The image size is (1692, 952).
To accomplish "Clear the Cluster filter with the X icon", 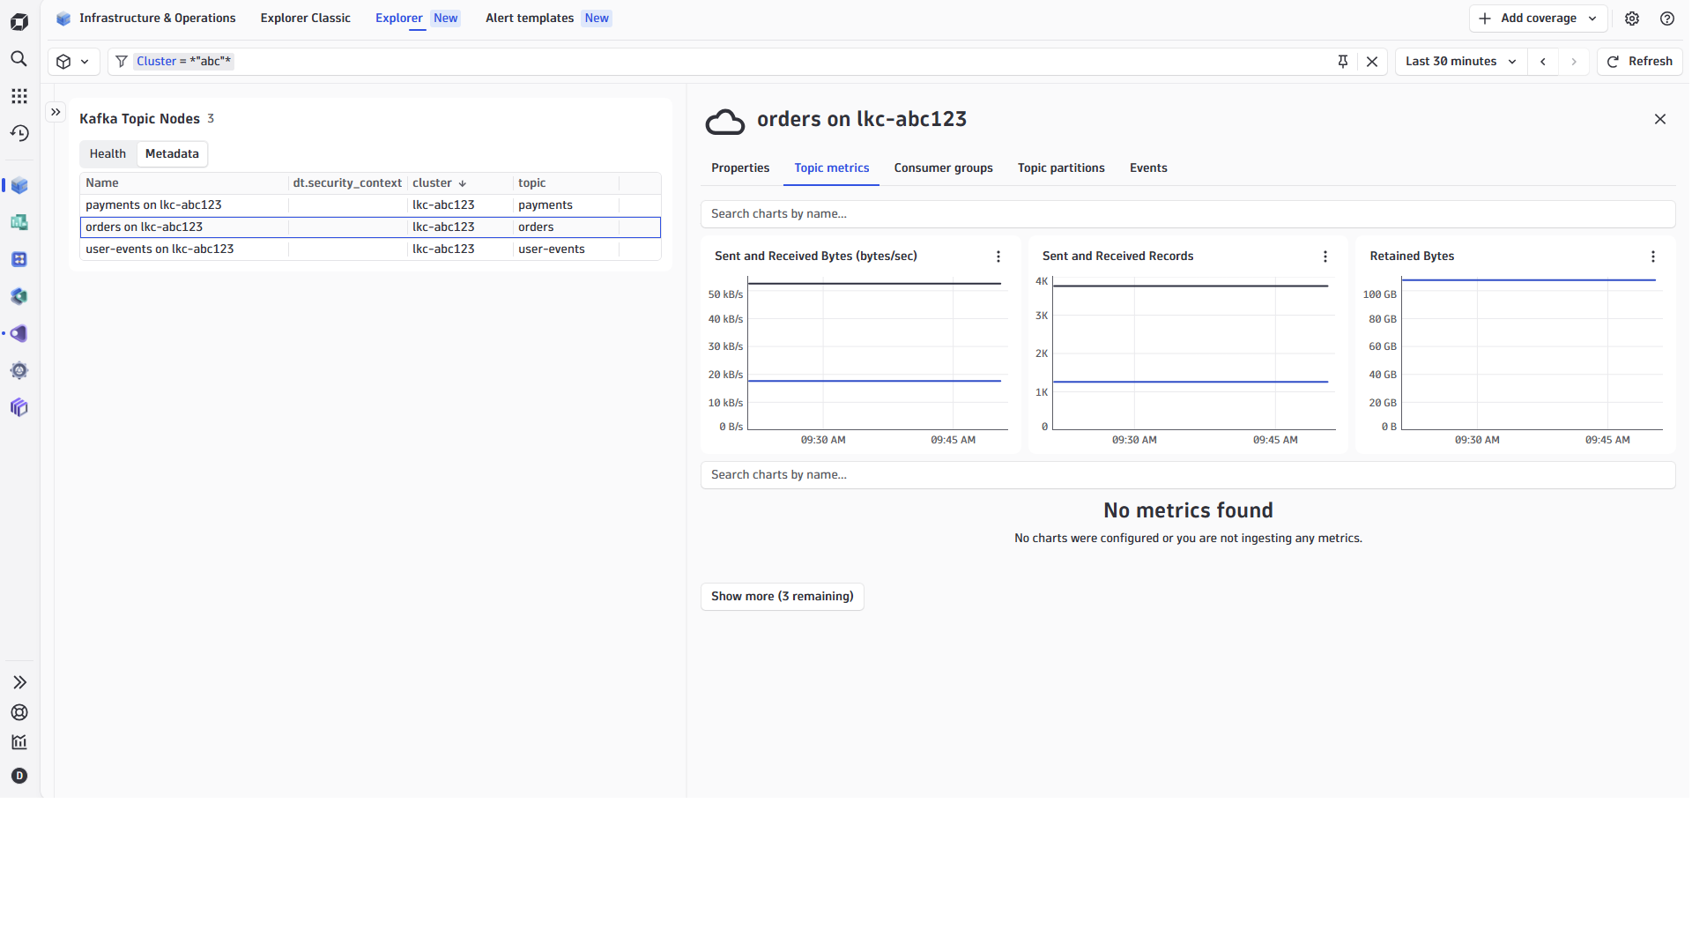I will pos(1372,62).
